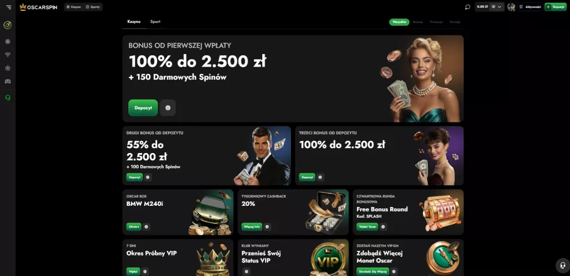The image size is (570, 276).
Task: Show info for first deposit bonus
Action: coord(167,107)
